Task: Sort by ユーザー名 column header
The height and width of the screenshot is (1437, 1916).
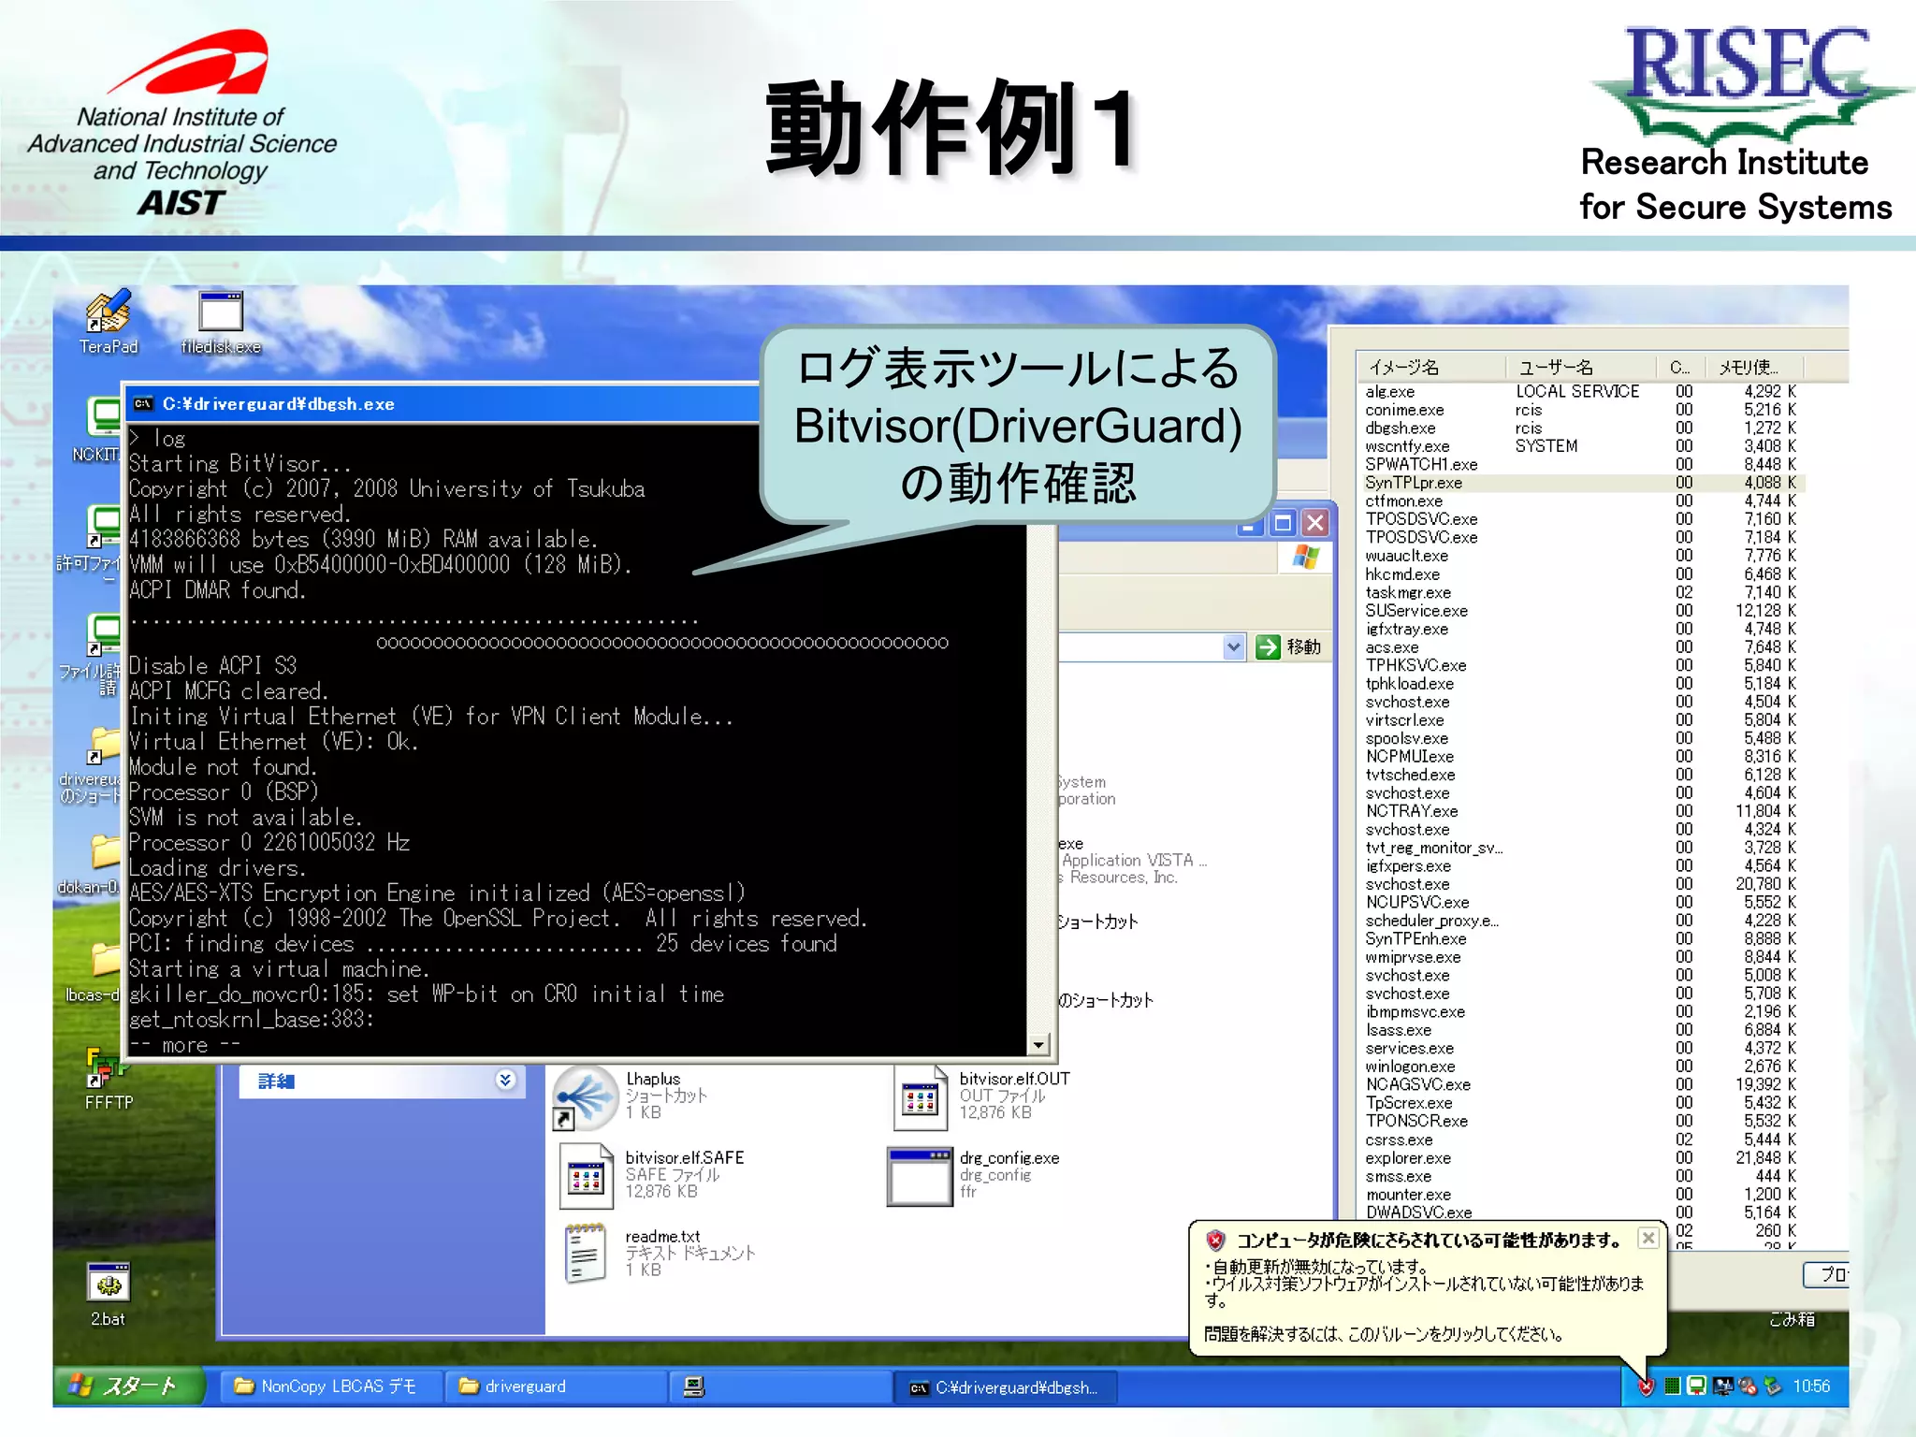Action: point(1581,367)
